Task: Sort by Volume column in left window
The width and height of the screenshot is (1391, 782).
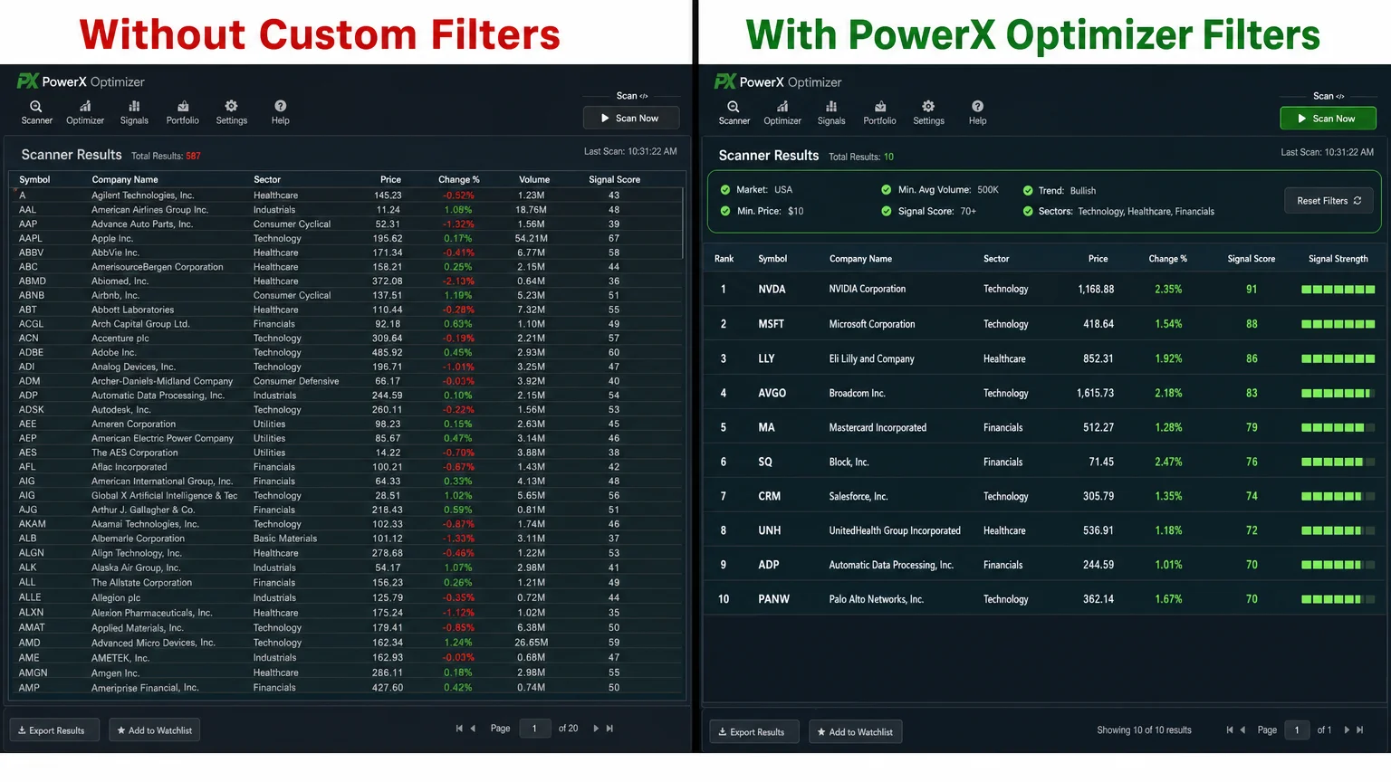Action: [x=534, y=179]
